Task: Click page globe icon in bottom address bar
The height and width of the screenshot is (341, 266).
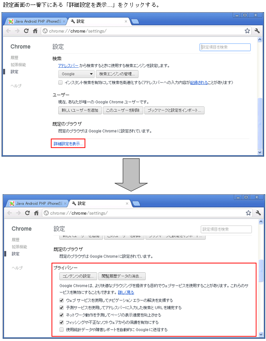Action: (46, 213)
